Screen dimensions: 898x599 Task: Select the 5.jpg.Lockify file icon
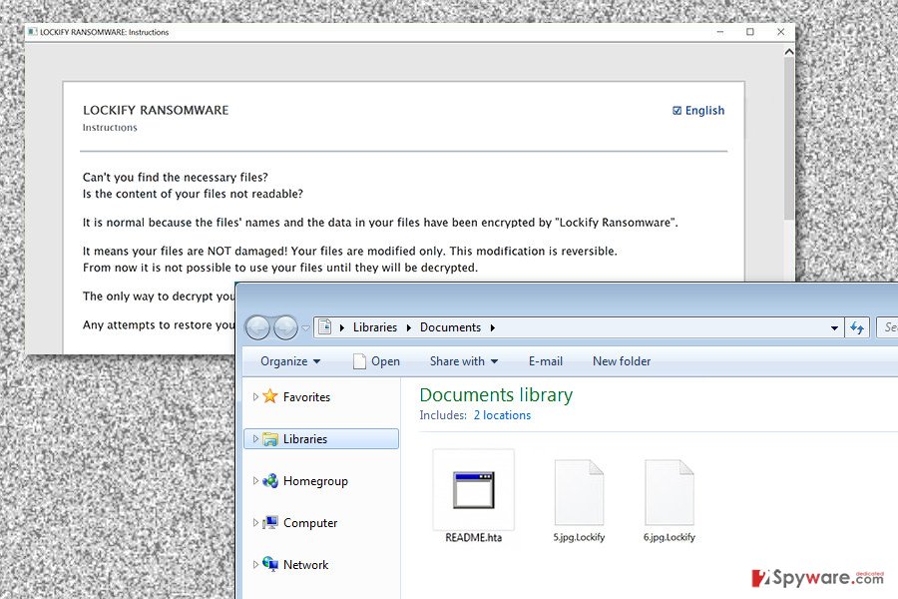pyautogui.click(x=579, y=492)
